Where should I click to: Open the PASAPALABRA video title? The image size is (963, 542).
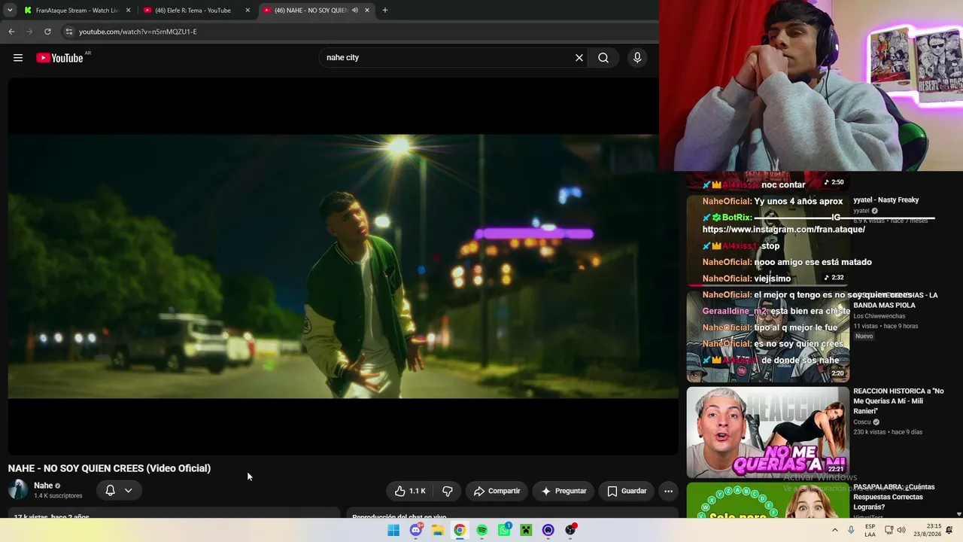895,497
